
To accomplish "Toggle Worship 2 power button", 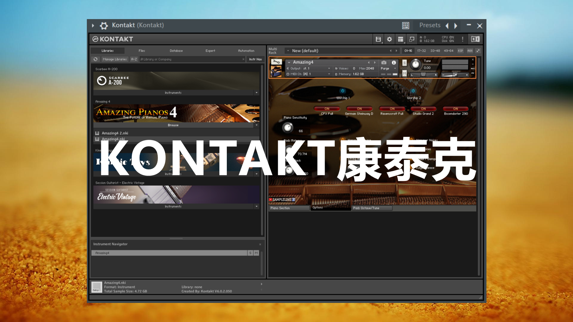I will point(413,91).
